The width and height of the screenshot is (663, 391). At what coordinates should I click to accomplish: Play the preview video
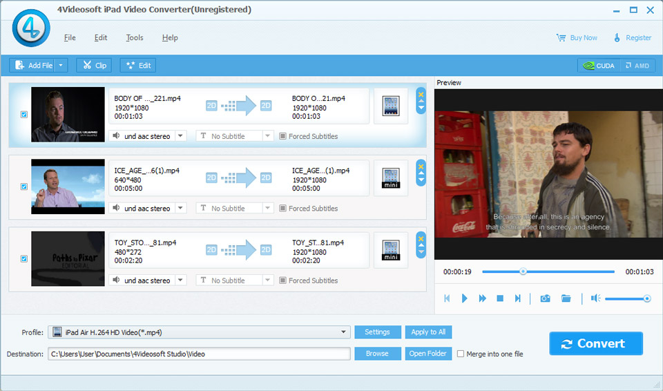point(464,298)
